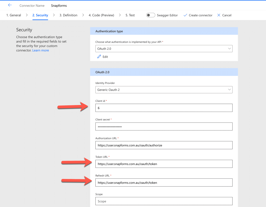Open the Identity Provider dropdown showing Generic Oauth 2
Screen dimensions: 266x207
click(164, 89)
